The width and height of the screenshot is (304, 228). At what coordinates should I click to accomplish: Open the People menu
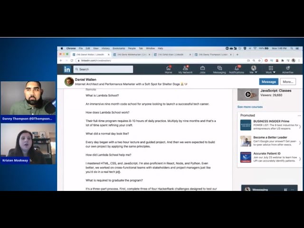(132, 48)
